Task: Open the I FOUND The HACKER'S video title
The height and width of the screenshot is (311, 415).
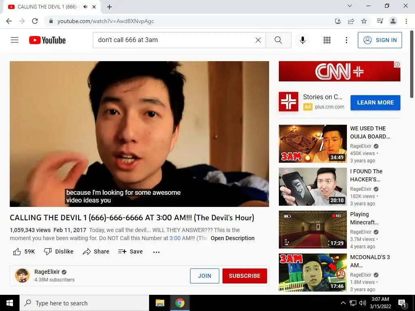Action: 366,175
